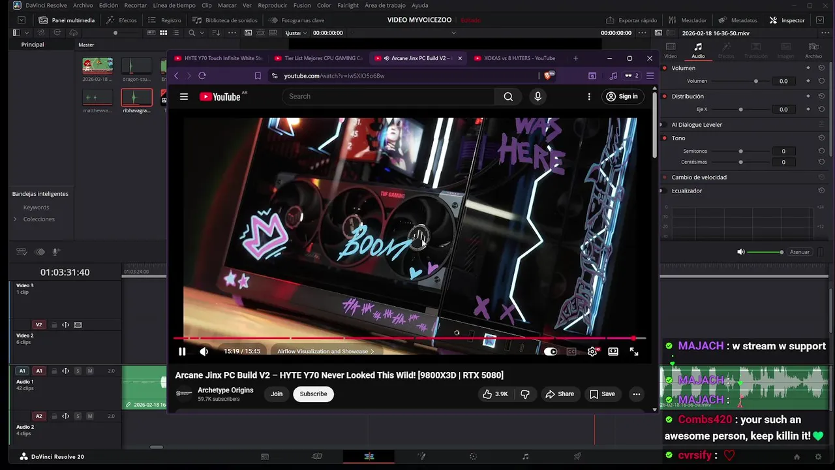Switch to the Fairlight page music-note icon
835x470 pixels.
point(526,456)
